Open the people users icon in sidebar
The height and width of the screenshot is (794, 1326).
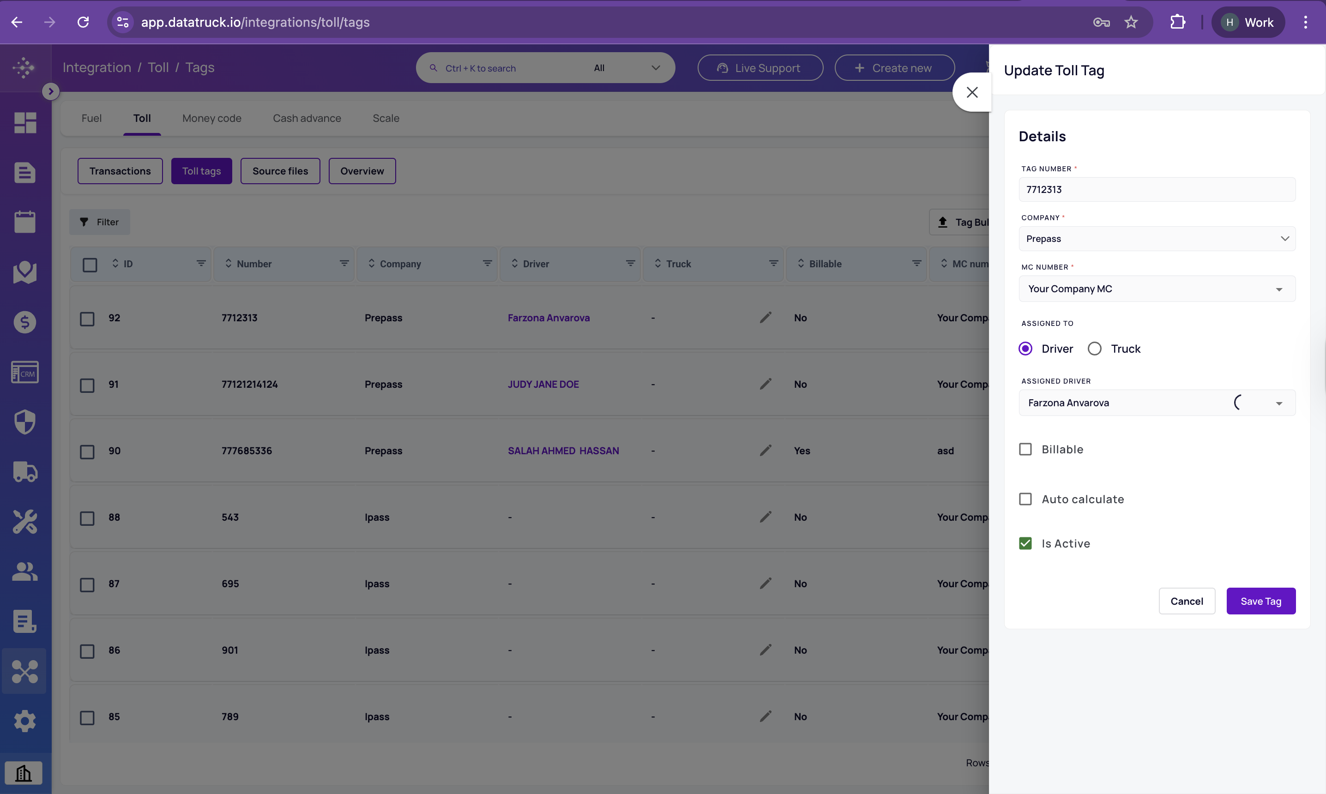tap(24, 571)
